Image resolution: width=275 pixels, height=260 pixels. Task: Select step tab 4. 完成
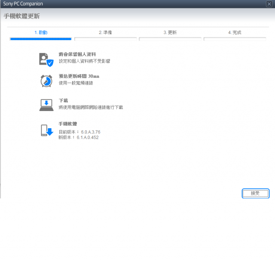[x=235, y=33]
